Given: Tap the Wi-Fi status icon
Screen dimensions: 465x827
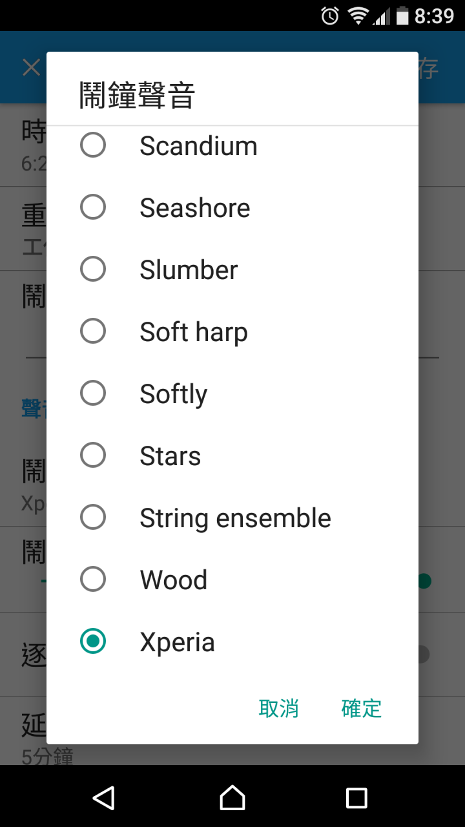Looking at the screenshot, I should coord(357,16).
